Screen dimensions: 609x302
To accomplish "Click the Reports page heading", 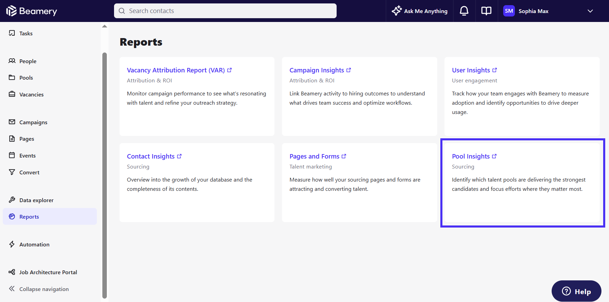I will pos(141,42).
